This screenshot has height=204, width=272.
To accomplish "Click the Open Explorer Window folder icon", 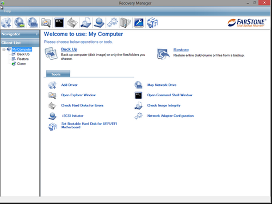I will pyautogui.click(x=52, y=95).
